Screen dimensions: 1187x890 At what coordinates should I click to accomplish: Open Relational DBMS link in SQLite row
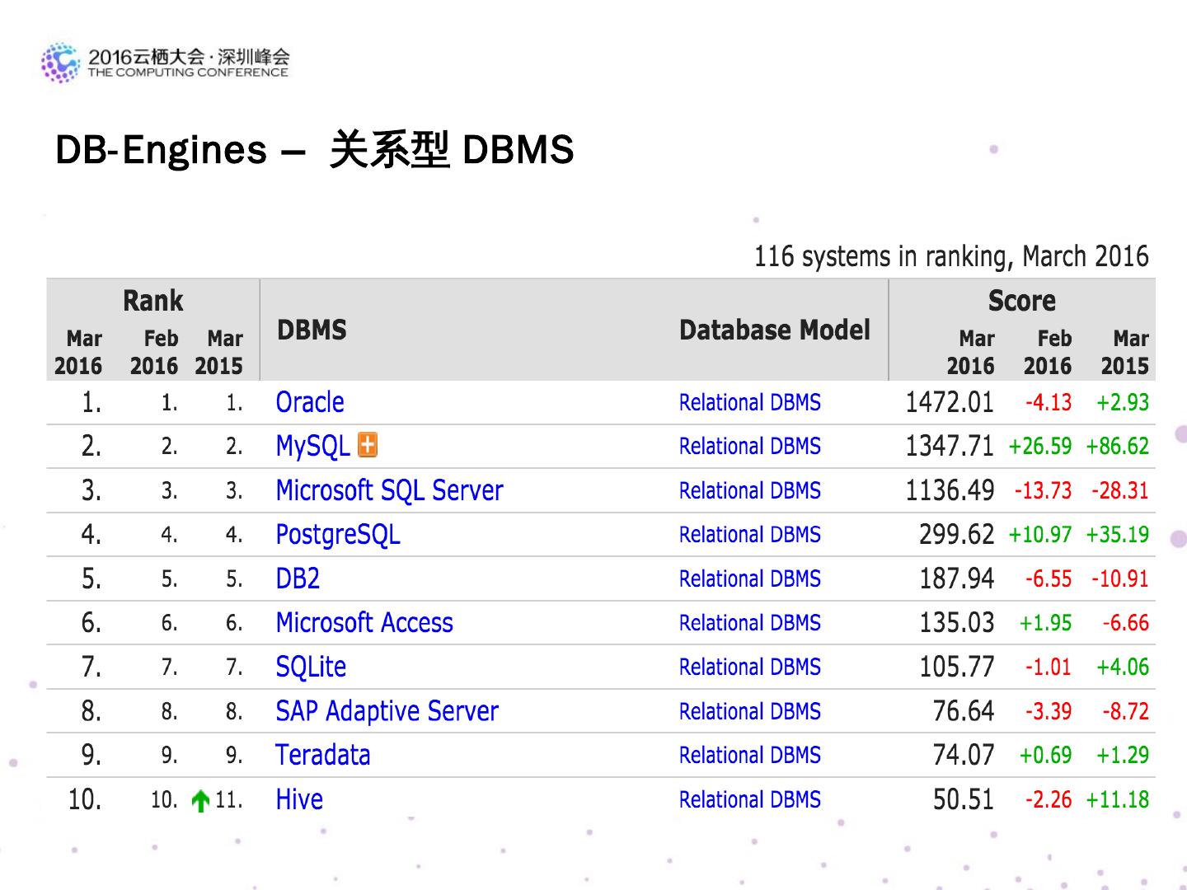point(750,667)
